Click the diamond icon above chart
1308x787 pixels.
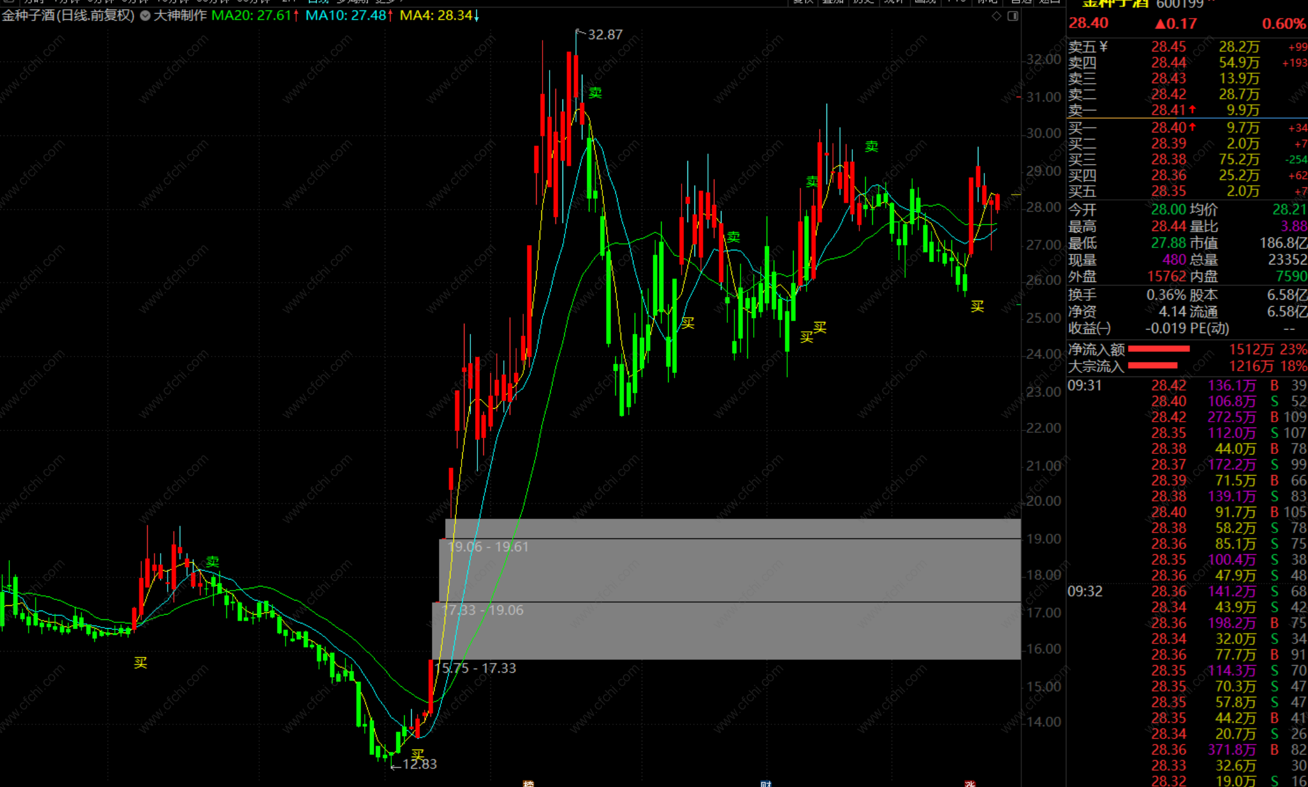(x=997, y=16)
